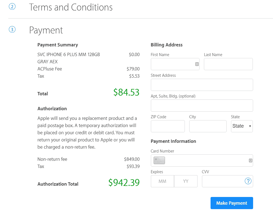Click the Apt, Suite, Bldg. optional field
The height and width of the screenshot is (221, 273).
tap(202, 106)
